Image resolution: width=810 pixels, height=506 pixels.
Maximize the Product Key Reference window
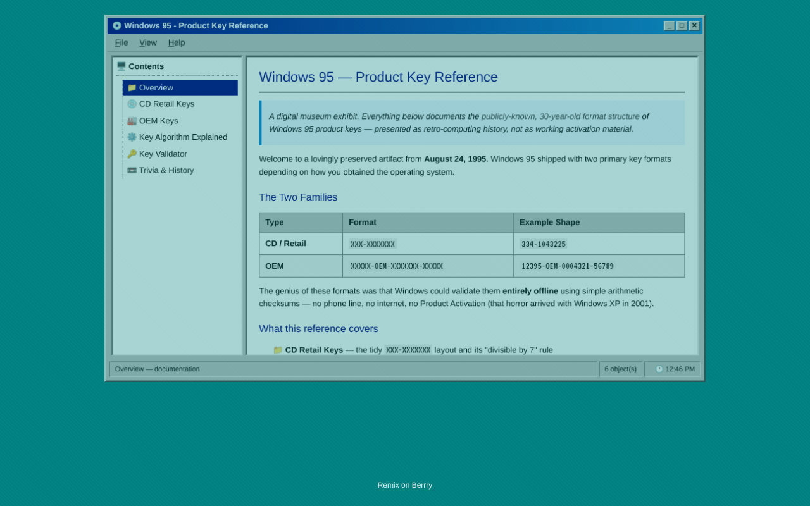pos(682,26)
